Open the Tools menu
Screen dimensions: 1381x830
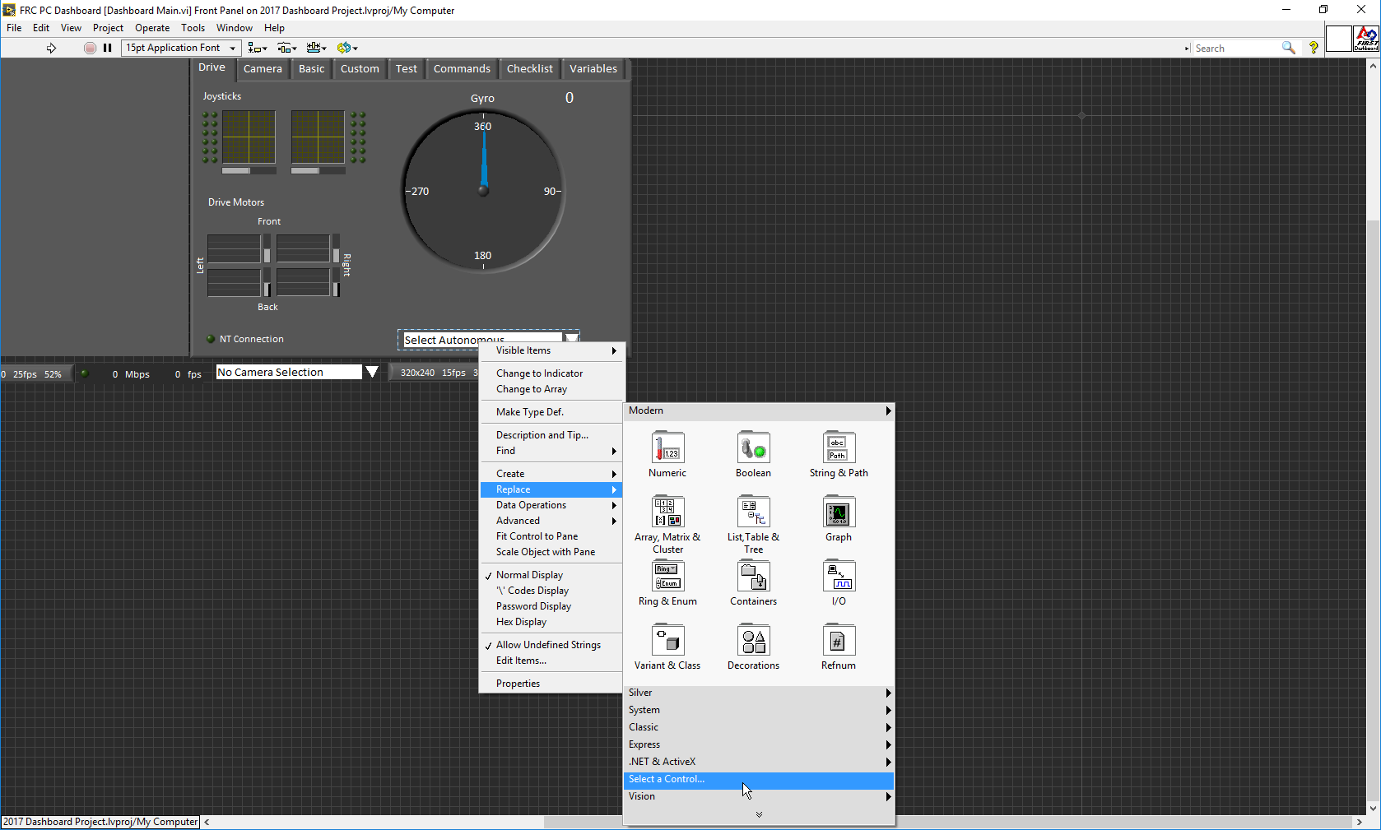193,28
